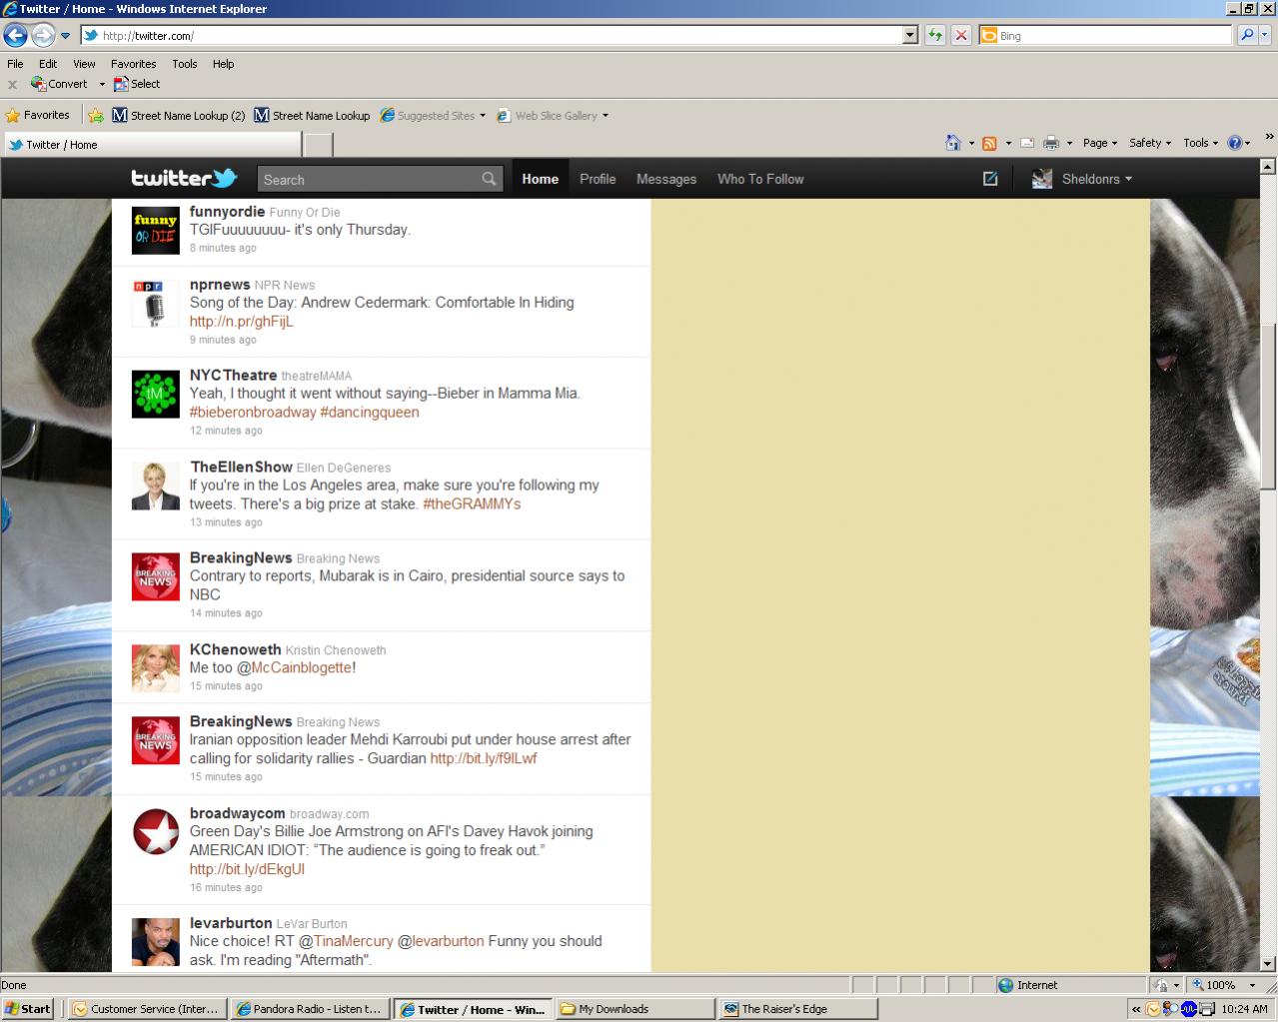Open the address bar history dropdown
Screen dimensions: 1278x1022
(x=909, y=36)
